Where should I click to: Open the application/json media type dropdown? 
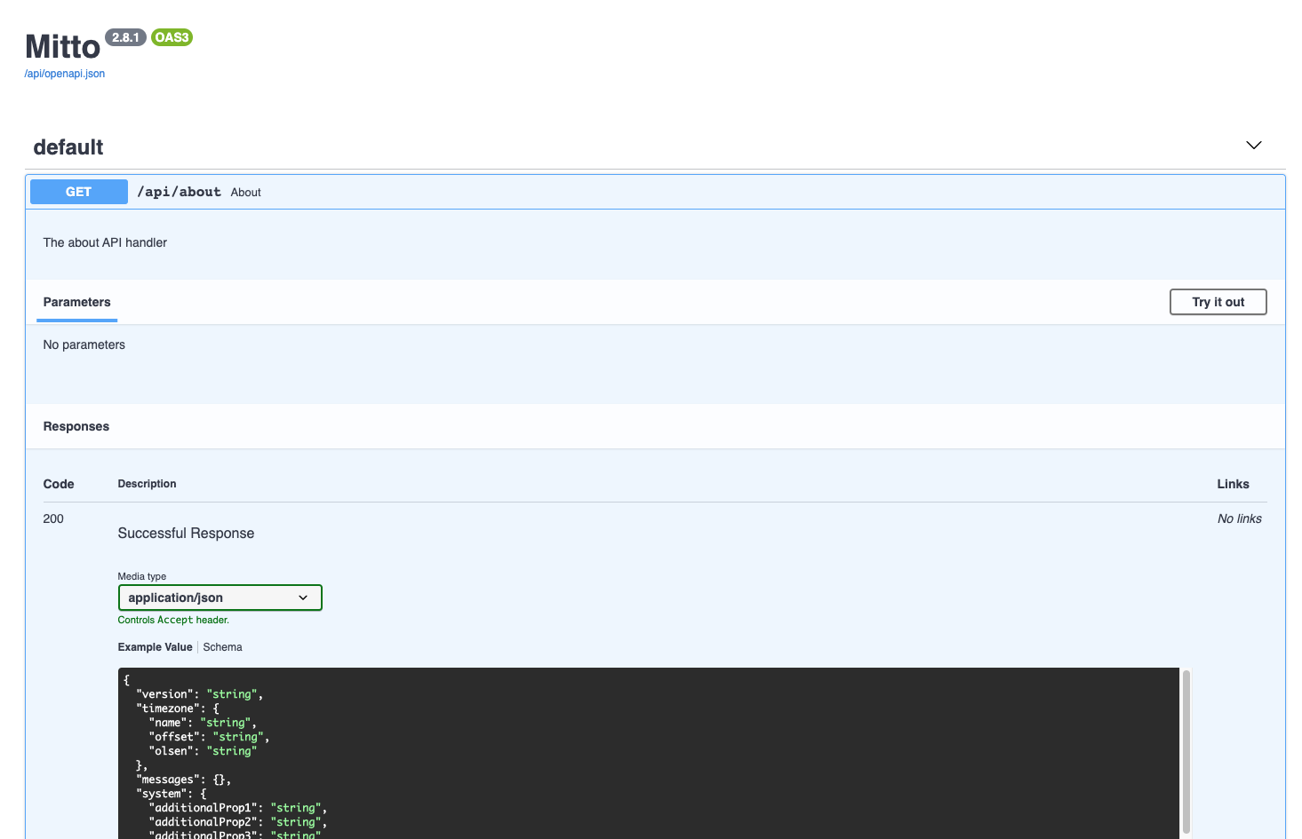[x=220, y=598]
